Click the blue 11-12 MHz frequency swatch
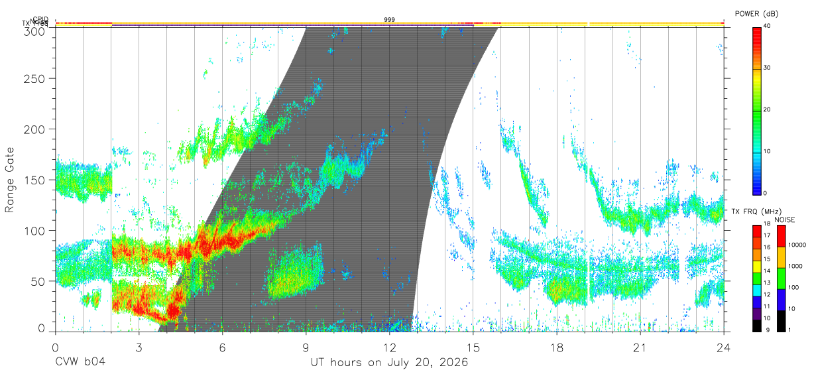Viewport: 814px width, 376px height. point(756,301)
